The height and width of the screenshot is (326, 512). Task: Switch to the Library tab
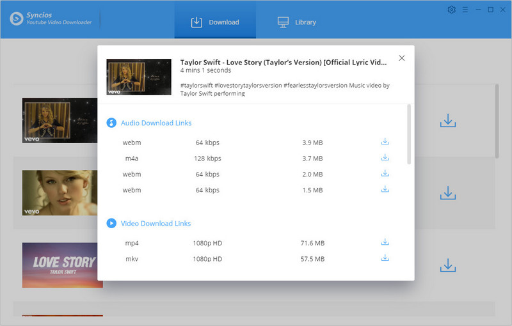point(297,22)
